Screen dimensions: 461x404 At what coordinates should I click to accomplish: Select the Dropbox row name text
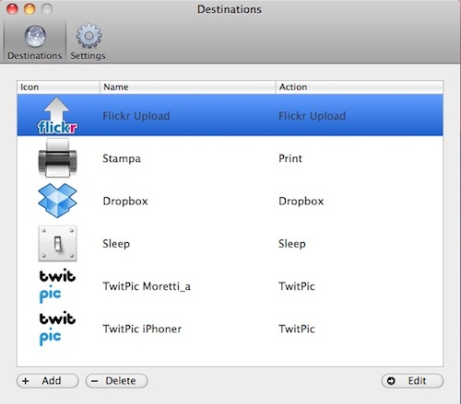(125, 202)
